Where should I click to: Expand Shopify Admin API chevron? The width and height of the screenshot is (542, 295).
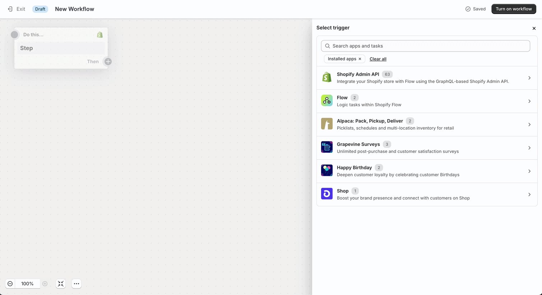[x=529, y=78]
